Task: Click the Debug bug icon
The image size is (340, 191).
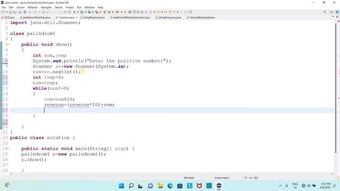Action: [x=74, y=12]
